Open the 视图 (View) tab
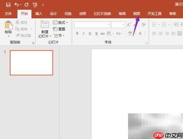 [x=137, y=14]
